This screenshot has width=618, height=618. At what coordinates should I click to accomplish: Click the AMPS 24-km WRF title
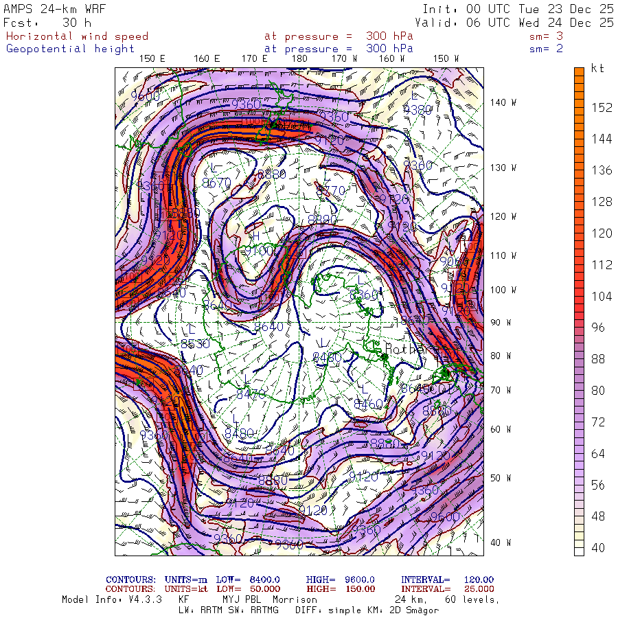click(54, 9)
